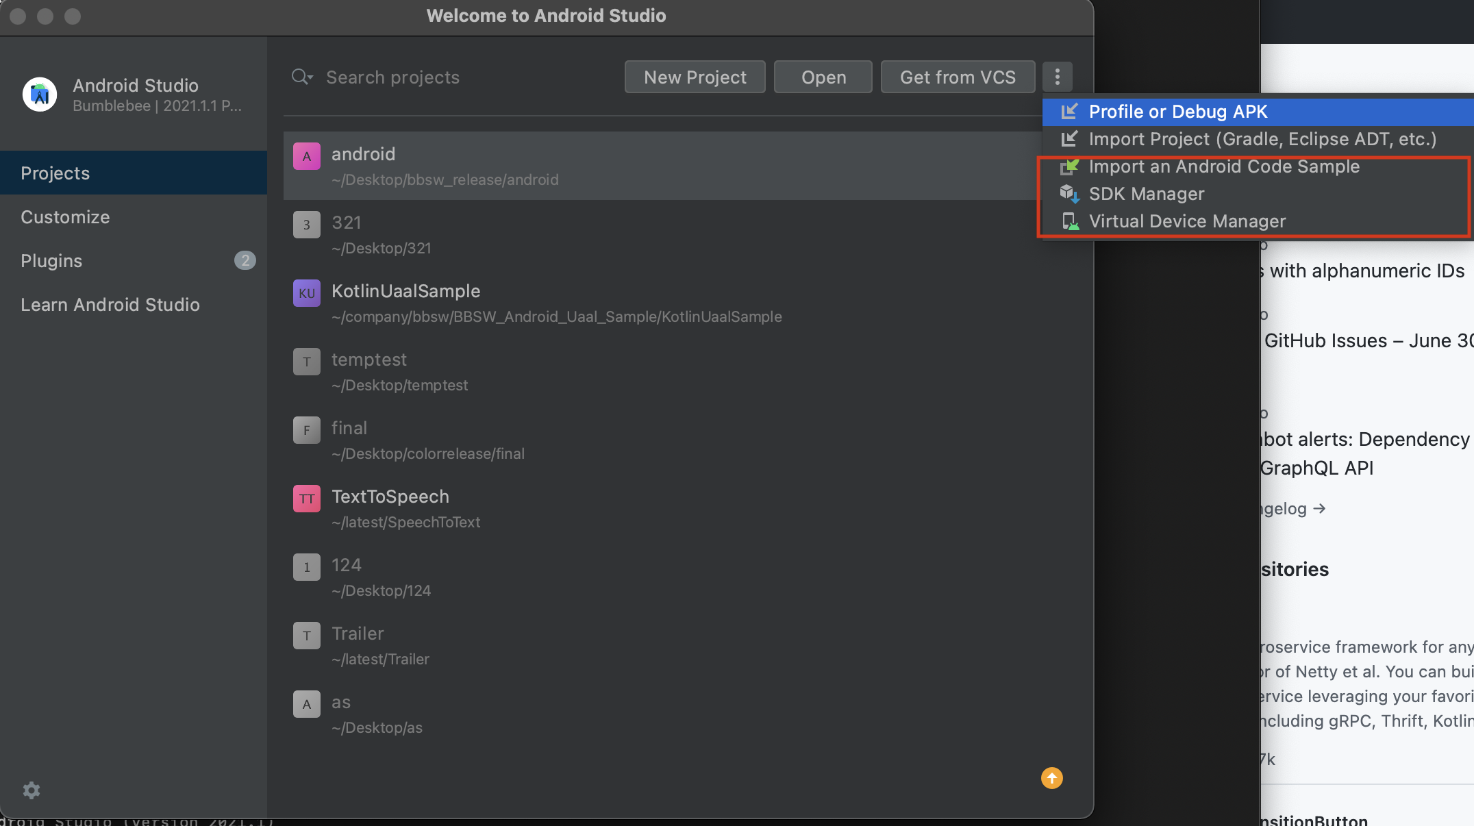1474x826 pixels.
Task: Click the TextToSpeech project TT icon
Action: coord(306,499)
